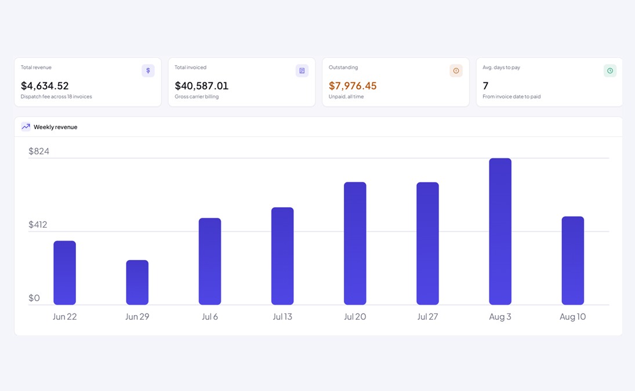Select the Jul 27 revenue bar
This screenshot has height=391, width=635.
pos(427,243)
